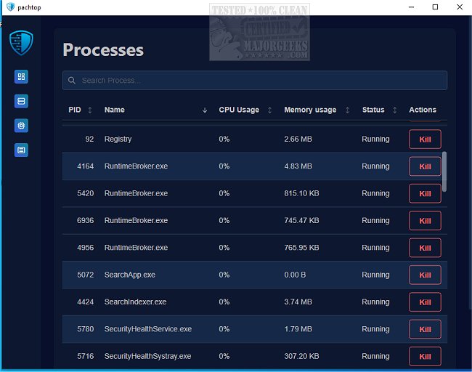Minimize the pachtop window
The width and height of the screenshot is (472, 372).
tap(412, 7)
